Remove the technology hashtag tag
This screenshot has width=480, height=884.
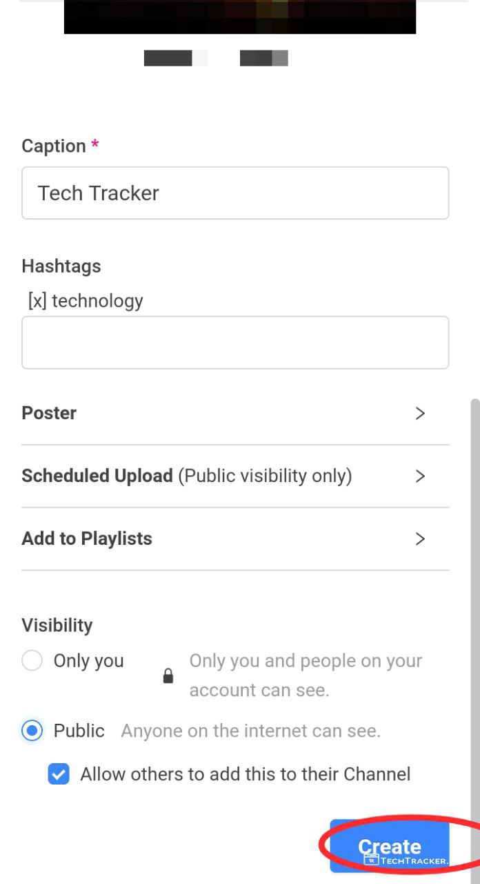tap(37, 301)
